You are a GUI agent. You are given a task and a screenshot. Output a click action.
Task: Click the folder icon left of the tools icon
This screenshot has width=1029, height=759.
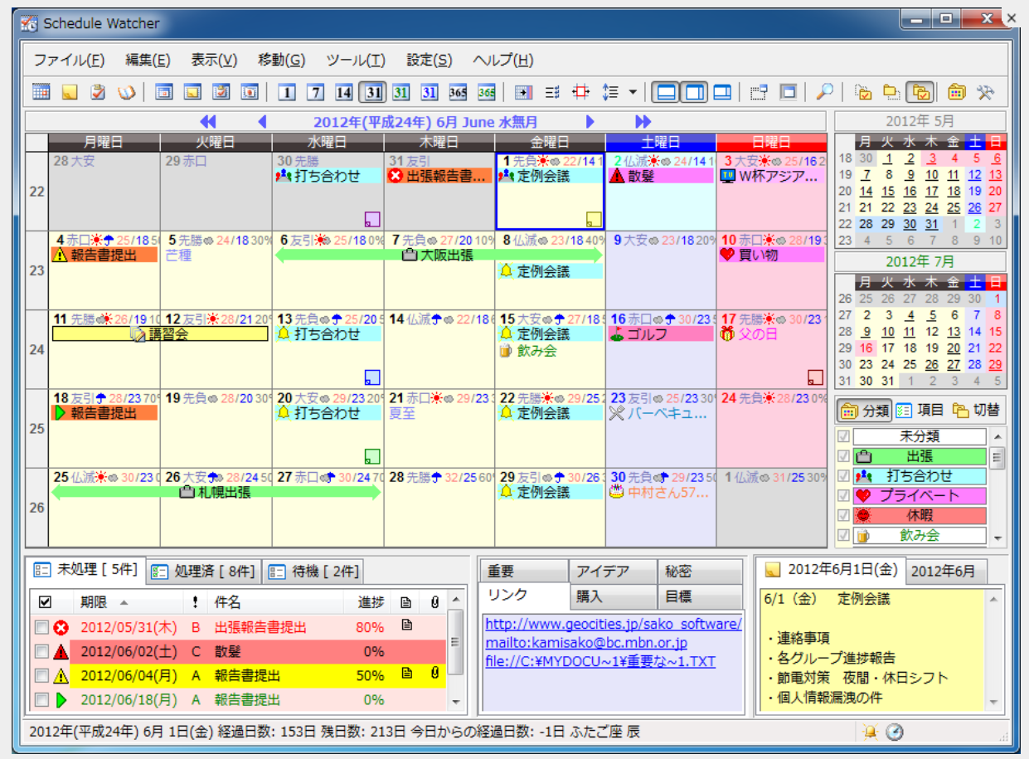[x=957, y=92]
